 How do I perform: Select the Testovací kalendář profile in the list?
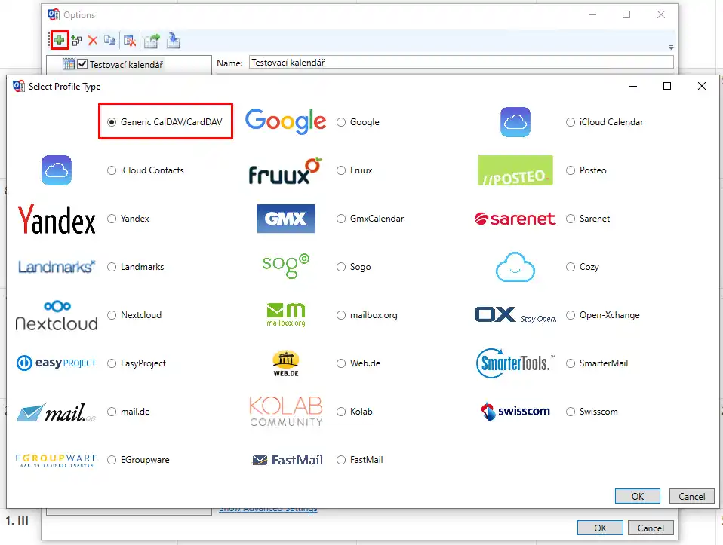(126, 65)
